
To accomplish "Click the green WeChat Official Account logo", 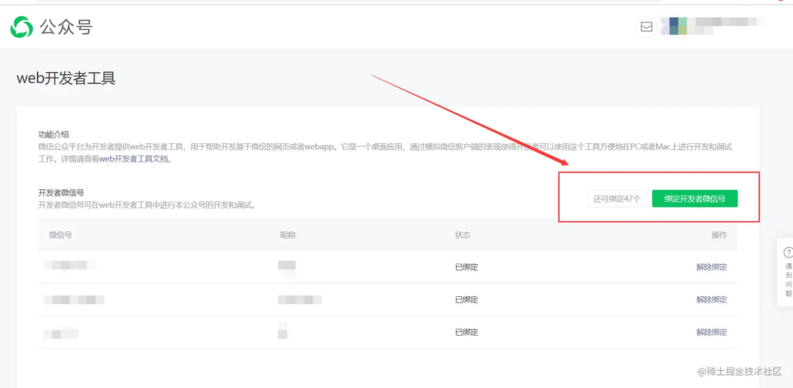I will coord(22,27).
